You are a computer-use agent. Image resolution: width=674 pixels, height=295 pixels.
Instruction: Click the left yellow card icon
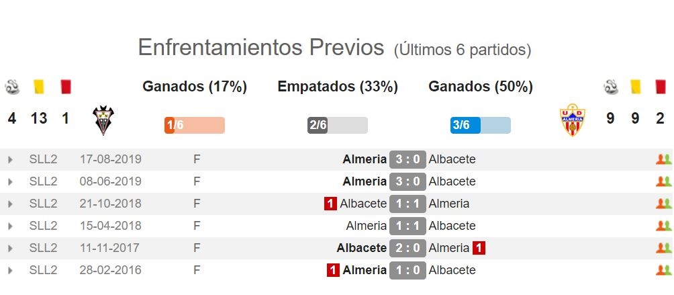[39, 87]
